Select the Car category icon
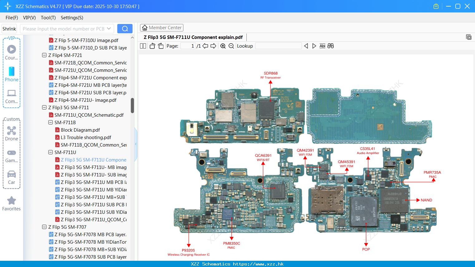Viewport: 475px width, 267px height. tap(12, 177)
